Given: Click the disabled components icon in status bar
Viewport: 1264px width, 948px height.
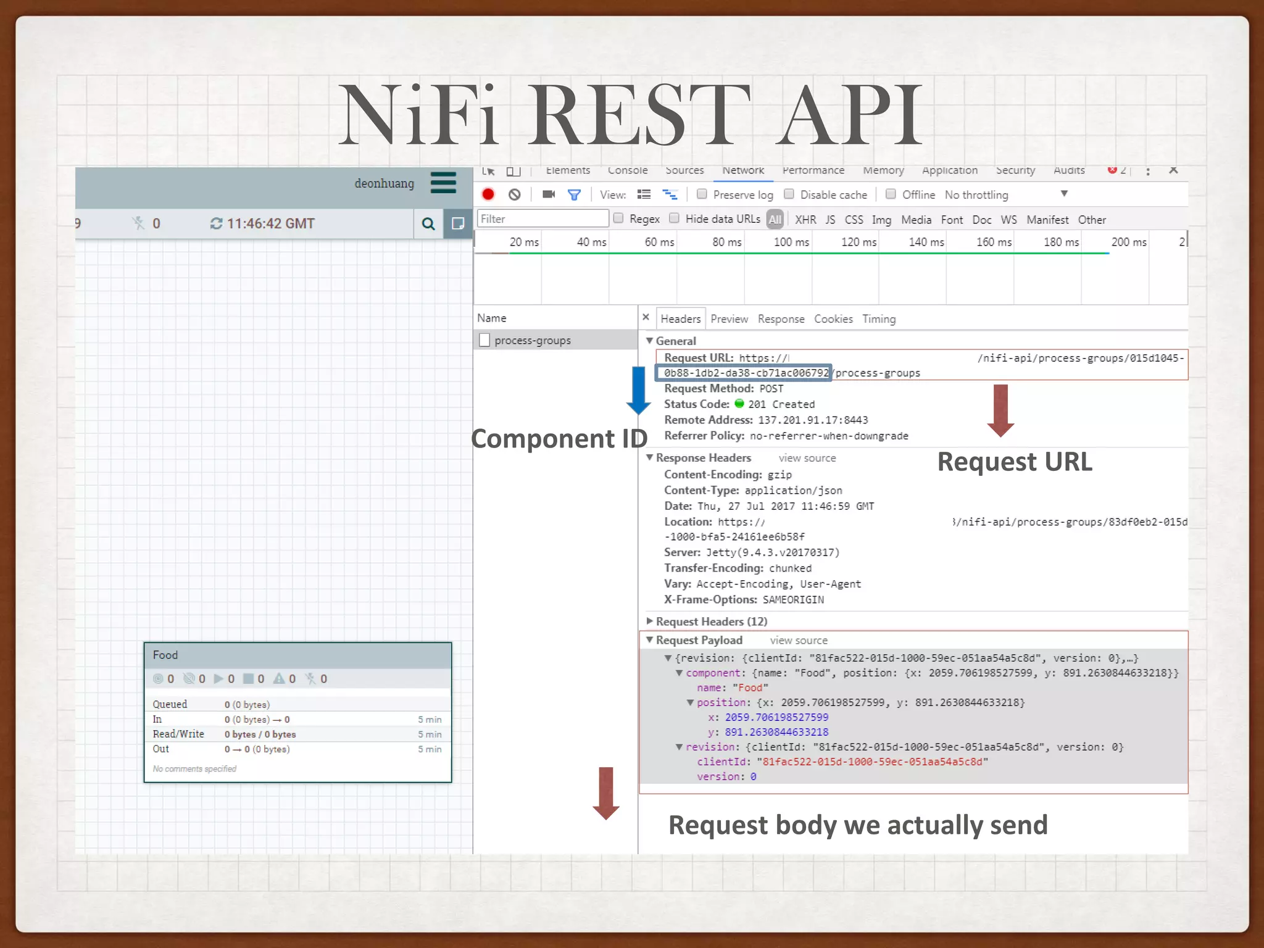Looking at the screenshot, I should [x=138, y=223].
